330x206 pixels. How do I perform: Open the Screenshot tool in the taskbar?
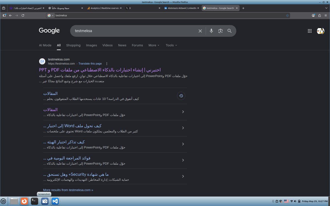click(x=45, y=201)
